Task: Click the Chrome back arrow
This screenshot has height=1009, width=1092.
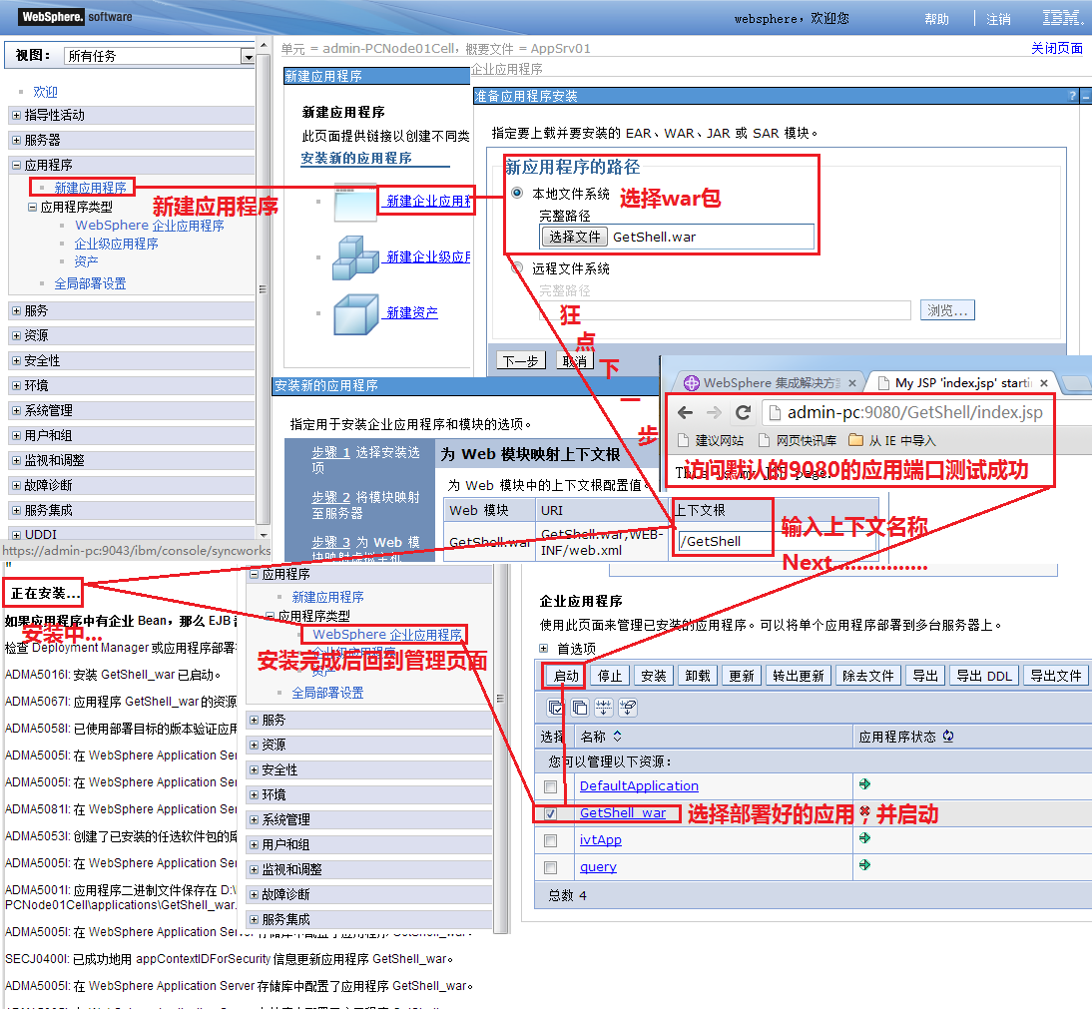Action: pos(686,413)
